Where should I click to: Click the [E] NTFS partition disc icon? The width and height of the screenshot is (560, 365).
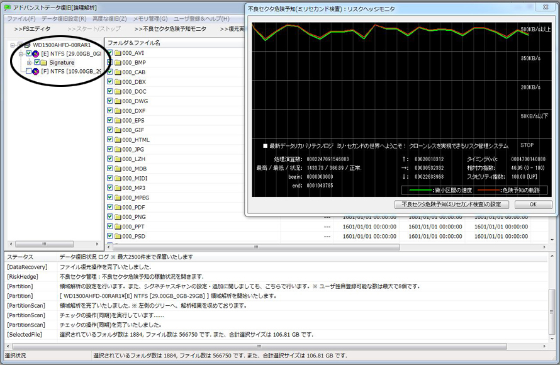(36, 54)
